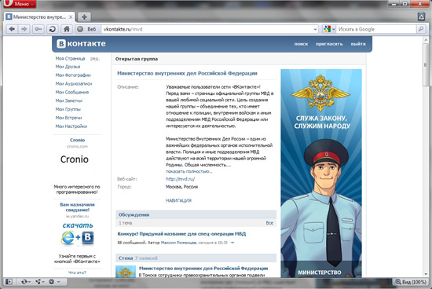Open the Opera Link sync status dropdown

tap(26, 282)
